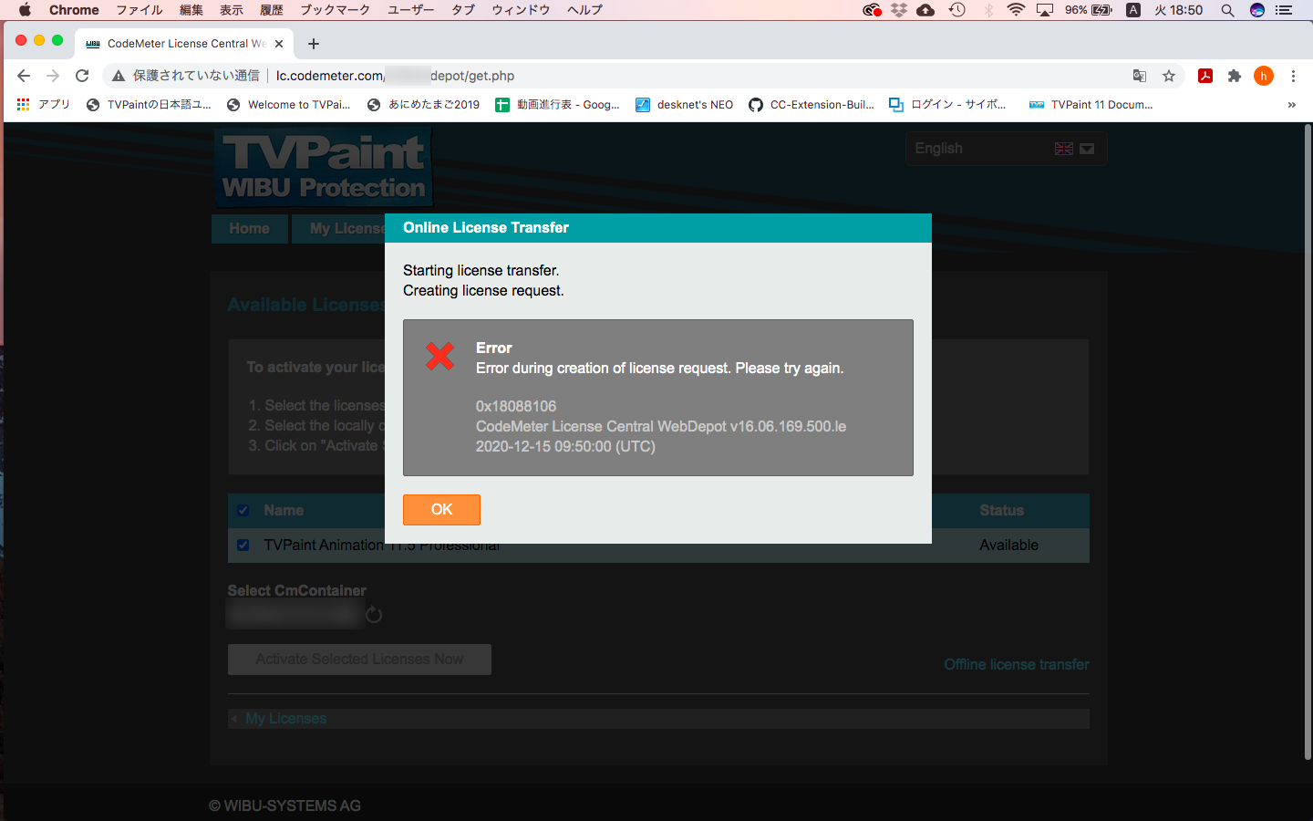The height and width of the screenshot is (821, 1313).
Task: Toggle the select-all checkbox in Name header
Action: click(x=243, y=511)
